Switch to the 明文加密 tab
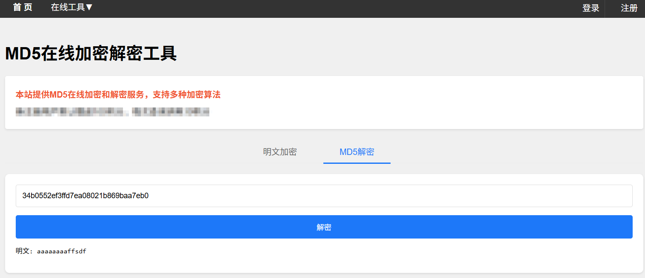 [280, 152]
